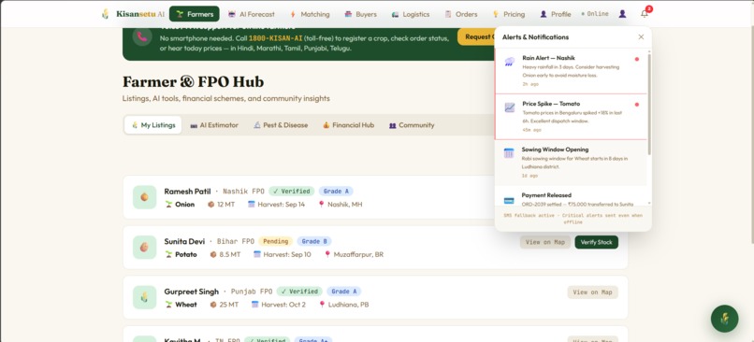Screen dimensions: 754x342
Task: Open the Price Spike — Tomato notification
Action: tap(571, 117)
